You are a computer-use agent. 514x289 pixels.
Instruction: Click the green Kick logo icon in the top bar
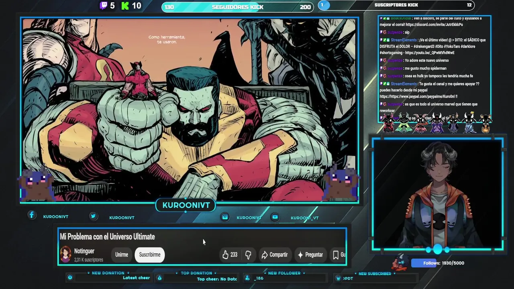[x=125, y=6]
